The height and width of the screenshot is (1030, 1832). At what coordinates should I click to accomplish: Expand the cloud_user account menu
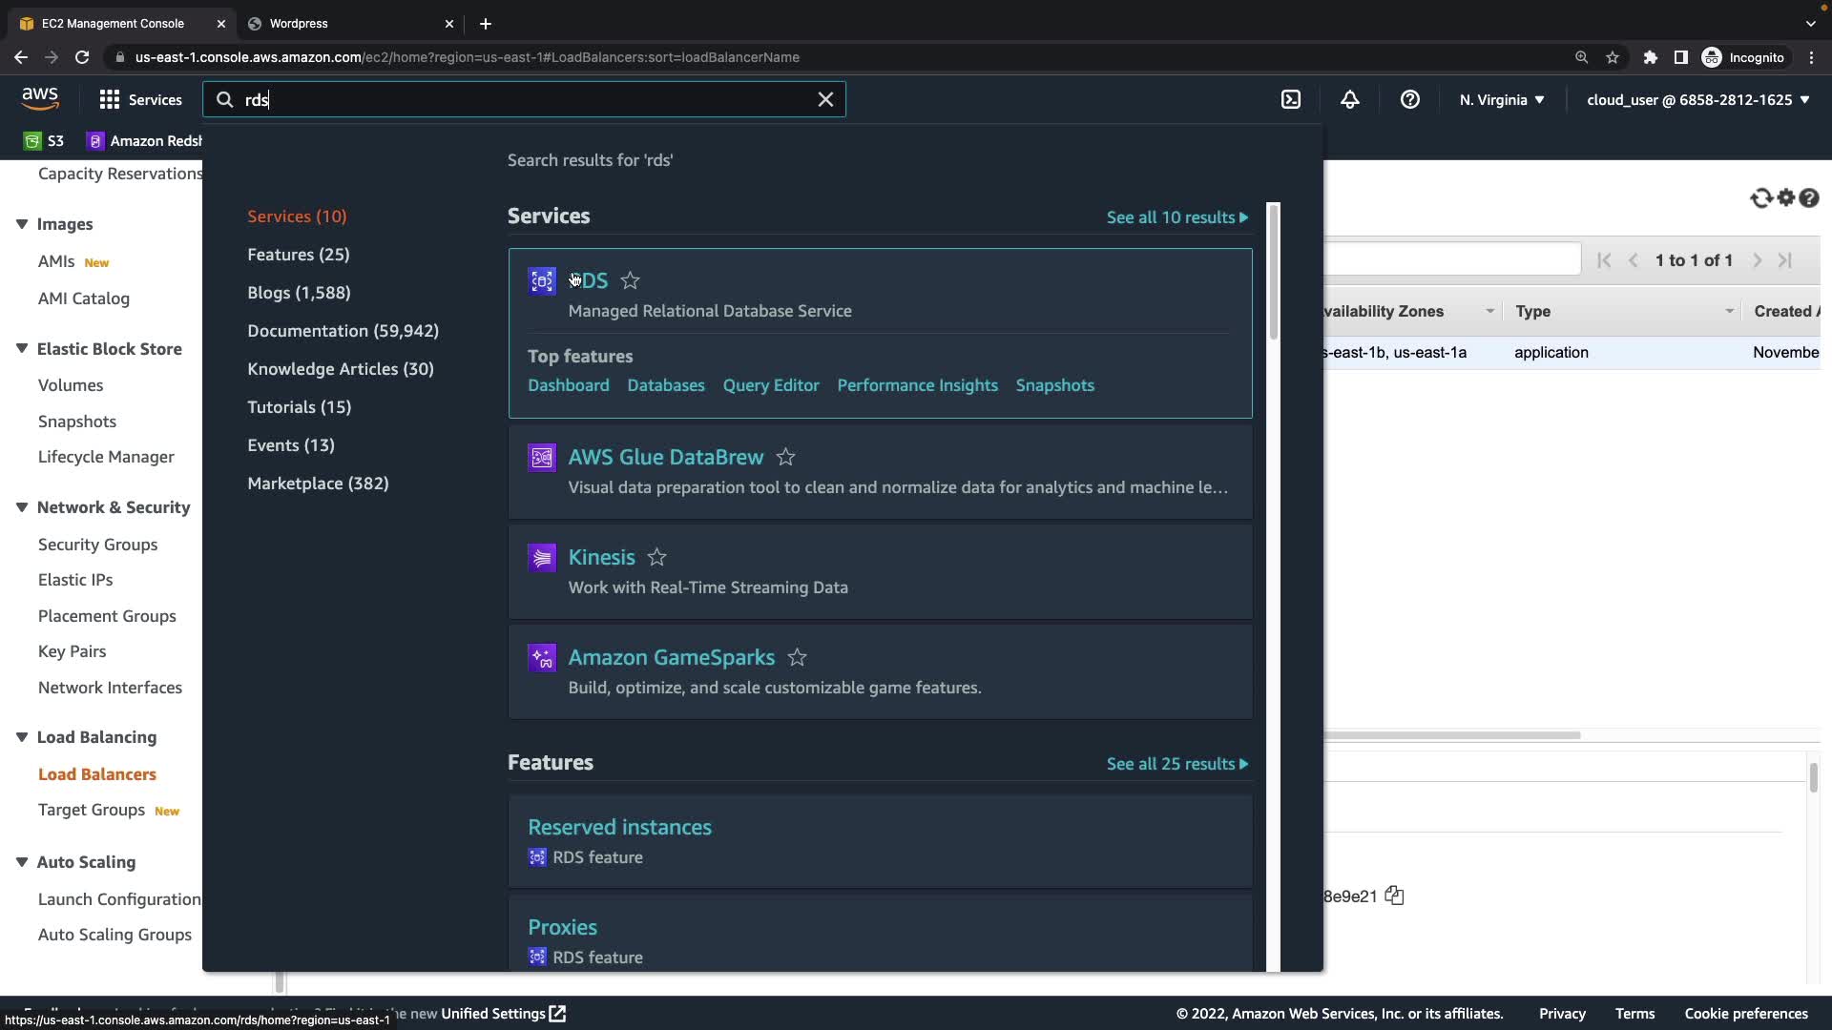[x=1697, y=99]
